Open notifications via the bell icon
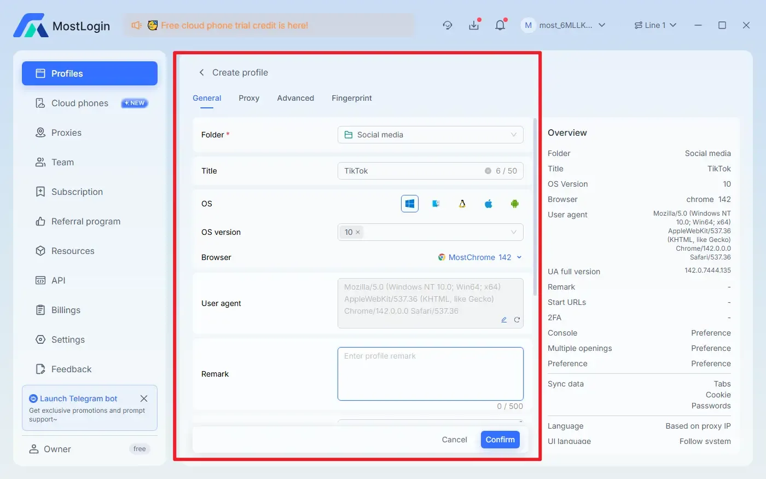 500,25
